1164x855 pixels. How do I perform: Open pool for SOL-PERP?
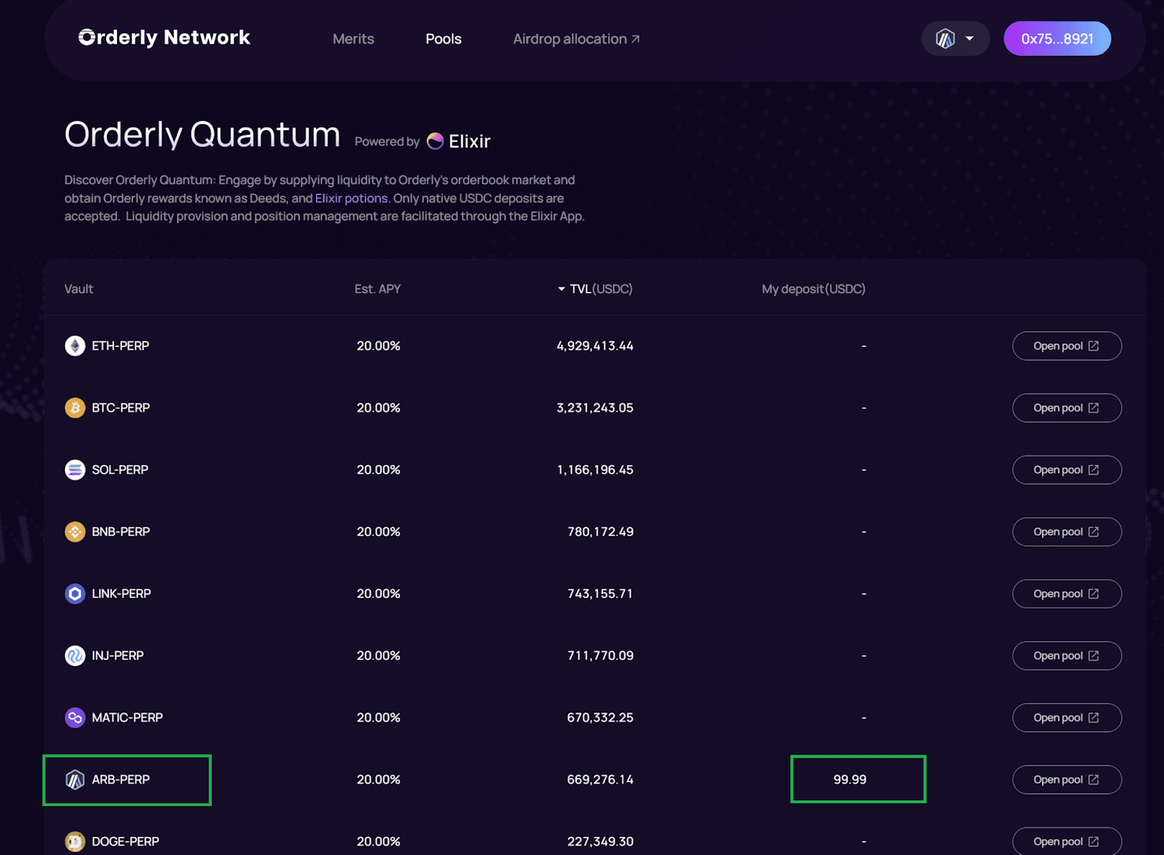1067,469
